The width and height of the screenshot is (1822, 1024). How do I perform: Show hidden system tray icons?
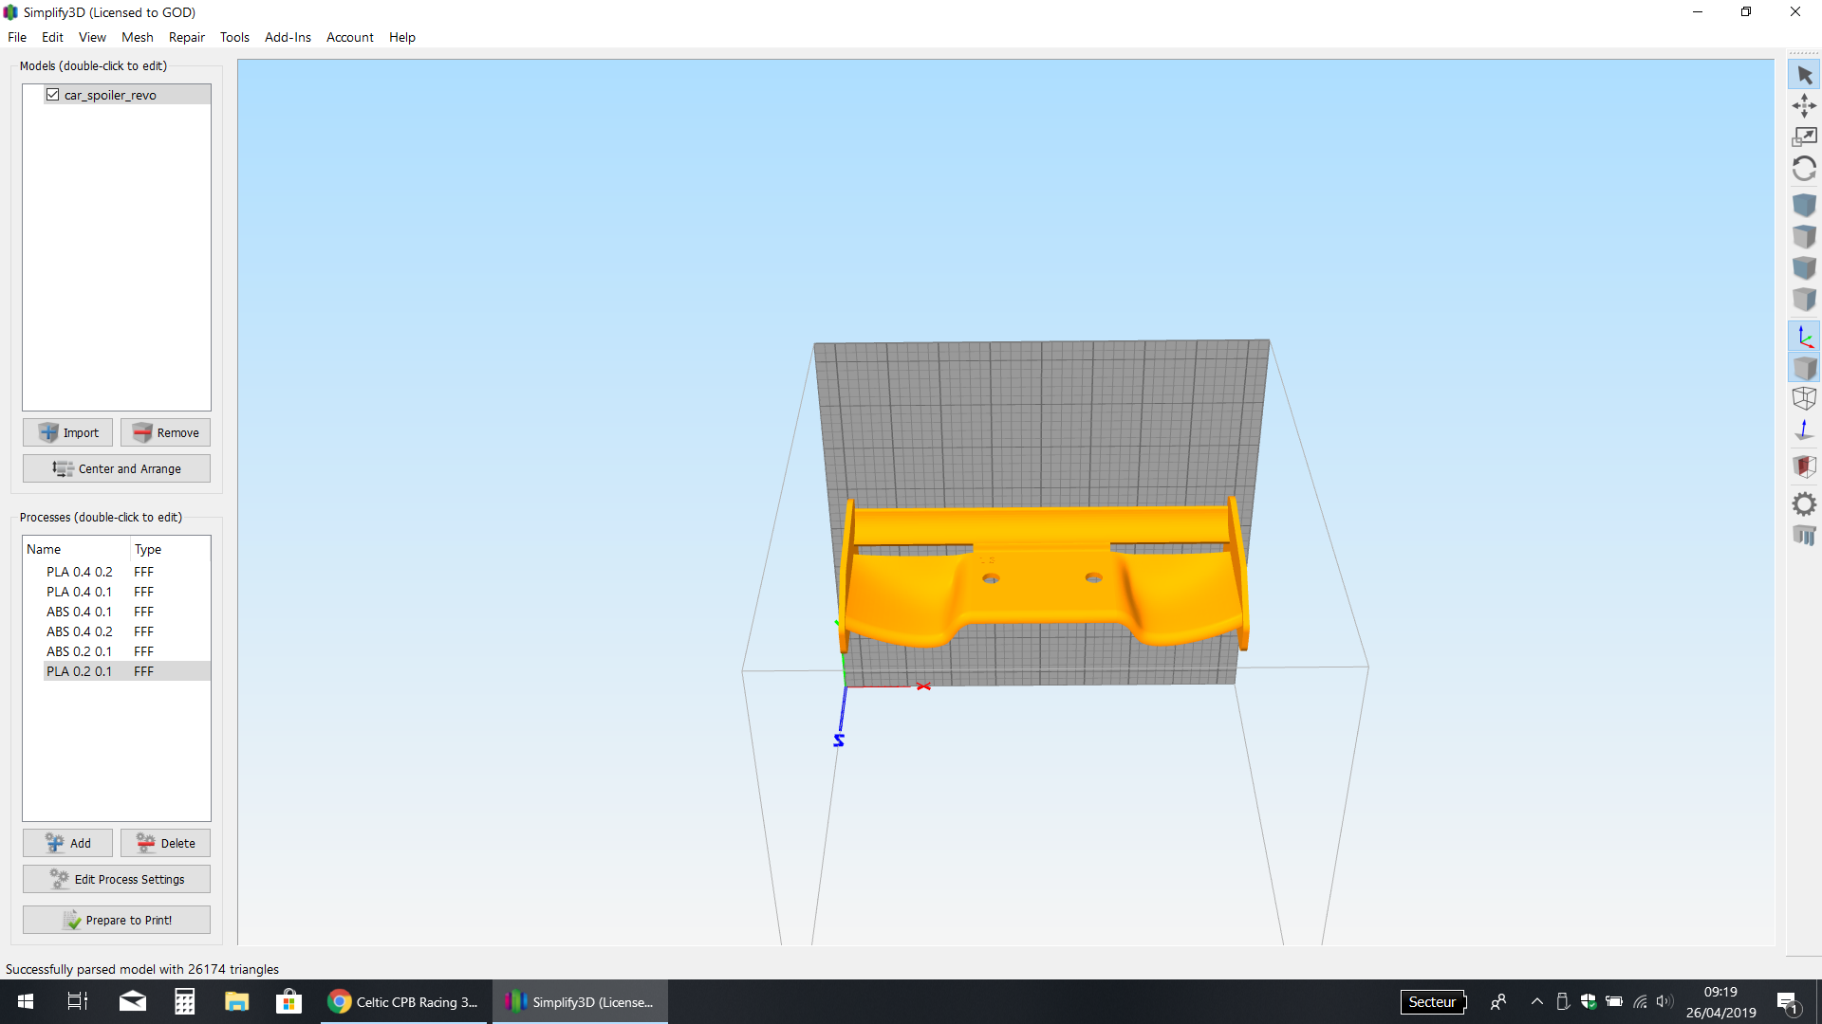[x=1536, y=1001]
